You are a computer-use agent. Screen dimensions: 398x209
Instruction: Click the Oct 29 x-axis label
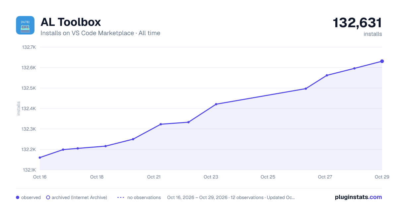(381, 177)
